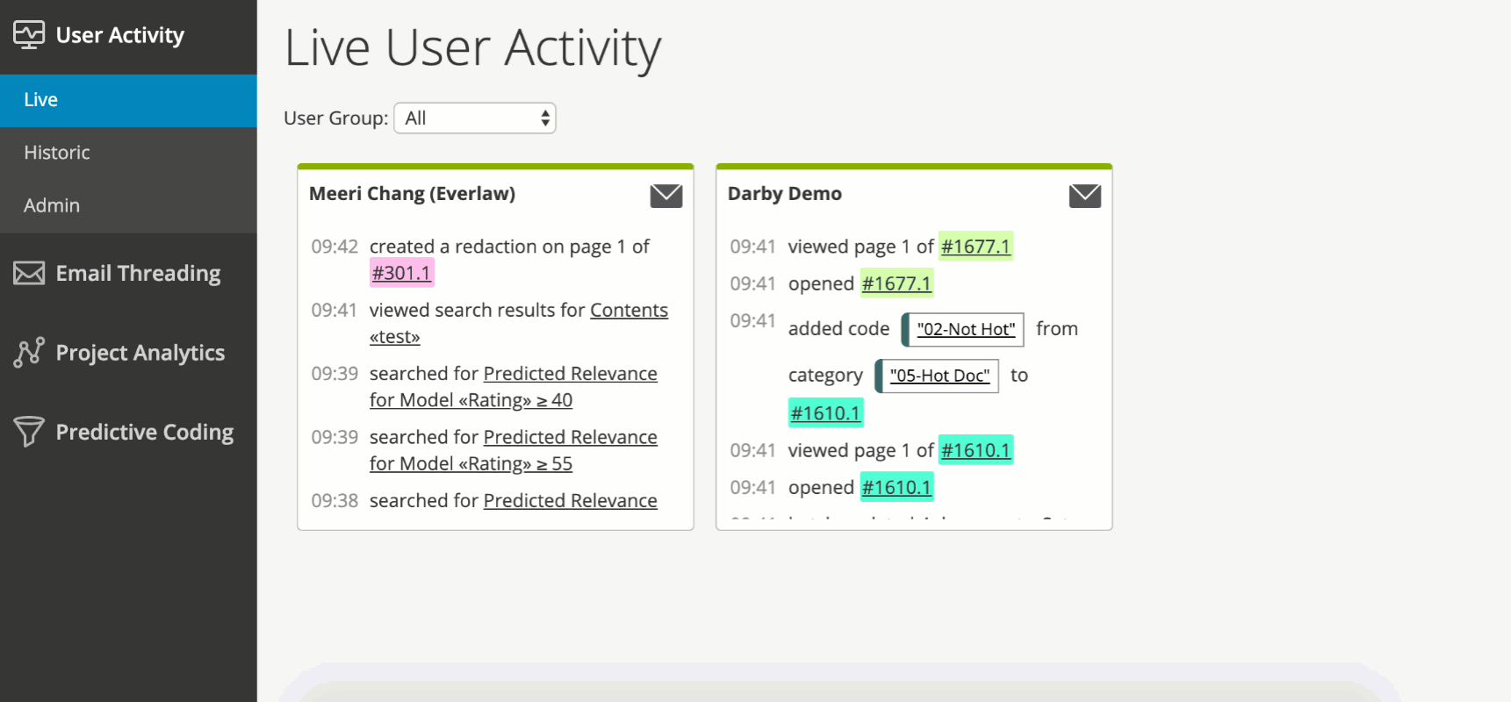Open Predicted Relevance Rating ≥ 40 search
The width and height of the screenshot is (1511, 702).
click(x=514, y=387)
